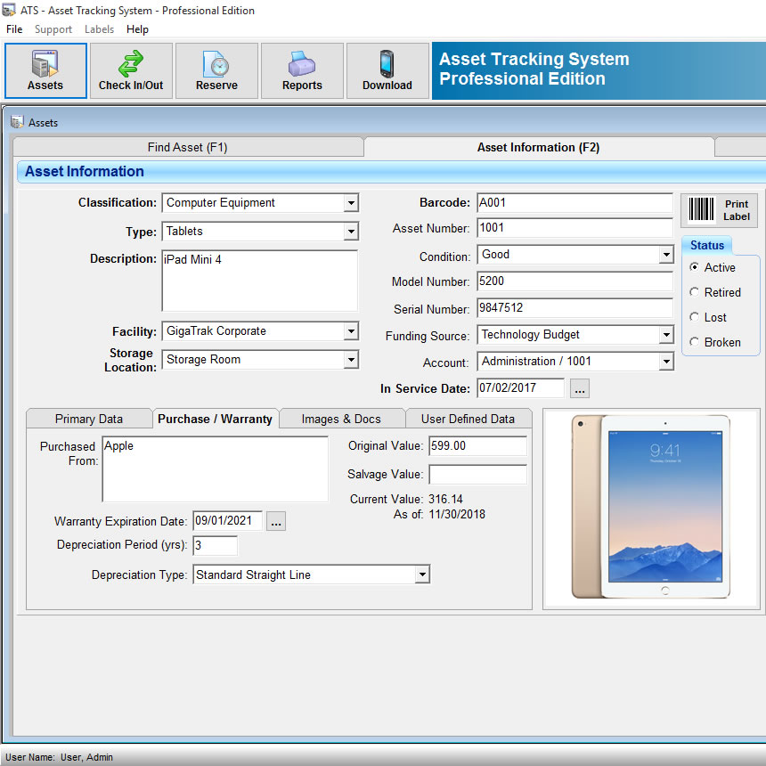
Task: Open In Service Date picker ellipsis
Action: pos(579,389)
